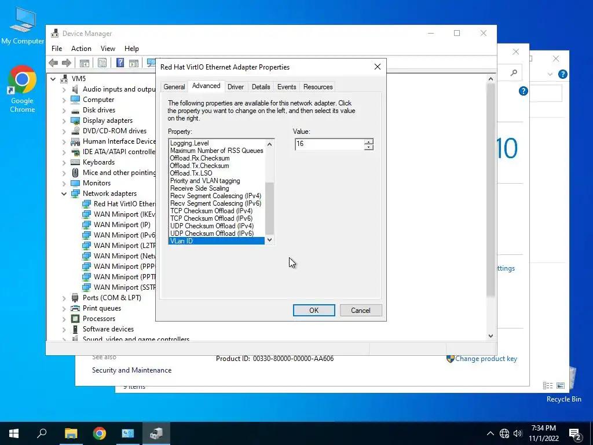Decrease the Value spinner down arrow

coord(369,147)
